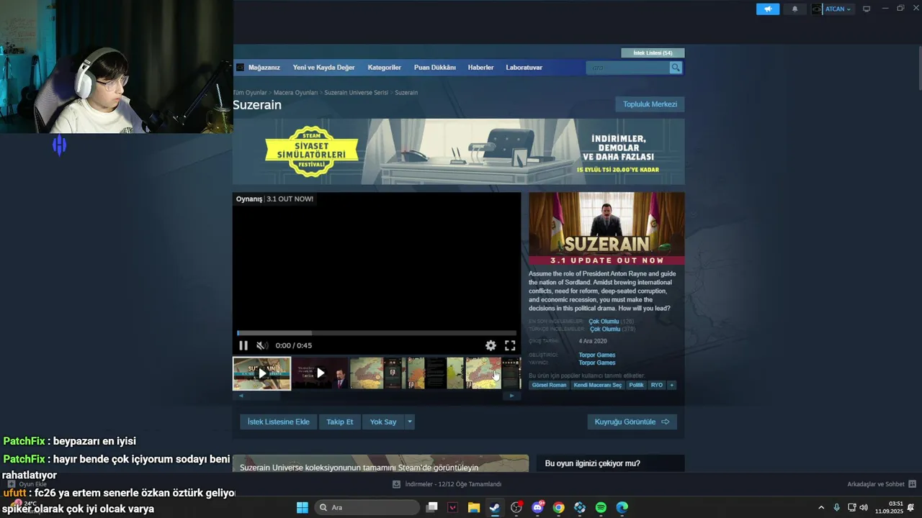This screenshot has height=518, width=922.
Task: Click Yok Say button
Action: point(383,422)
